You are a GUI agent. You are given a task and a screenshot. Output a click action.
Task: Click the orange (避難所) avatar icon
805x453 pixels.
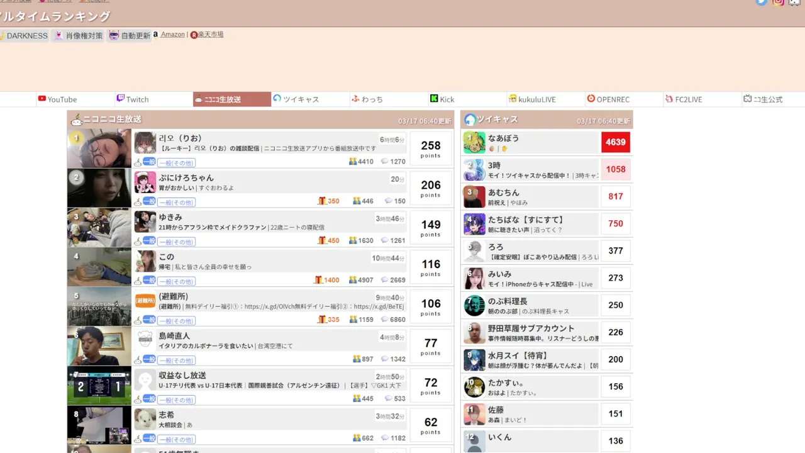145,301
